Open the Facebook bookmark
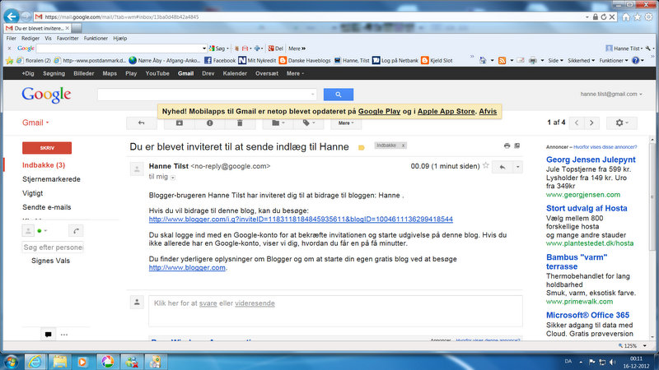This screenshot has width=659, height=370. pos(220,60)
